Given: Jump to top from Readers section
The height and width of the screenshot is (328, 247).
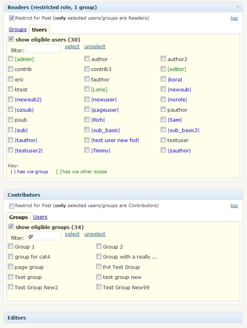Looking at the screenshot, I should click(x=234, y=18).
